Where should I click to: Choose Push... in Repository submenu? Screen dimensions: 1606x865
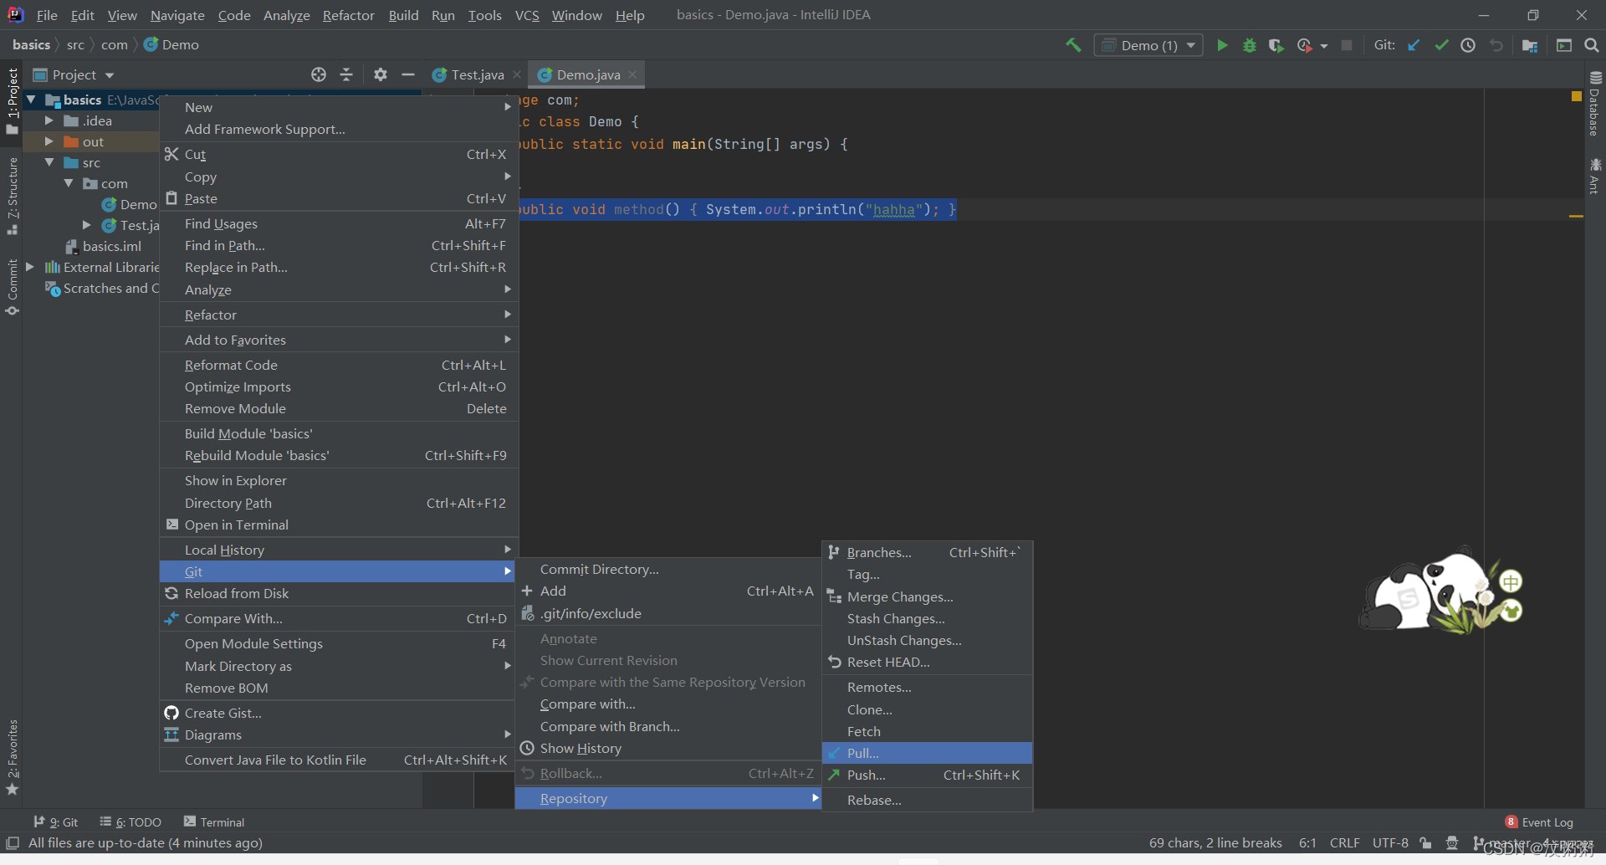[927, 775]
